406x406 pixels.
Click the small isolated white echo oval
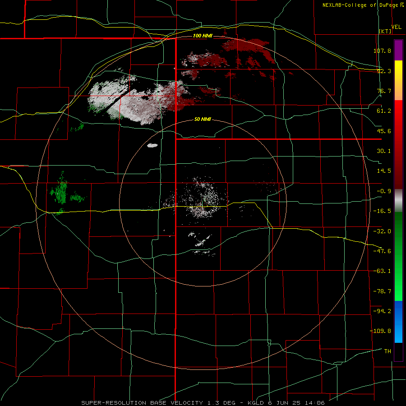pyautogui.click(x=152, y=146)
